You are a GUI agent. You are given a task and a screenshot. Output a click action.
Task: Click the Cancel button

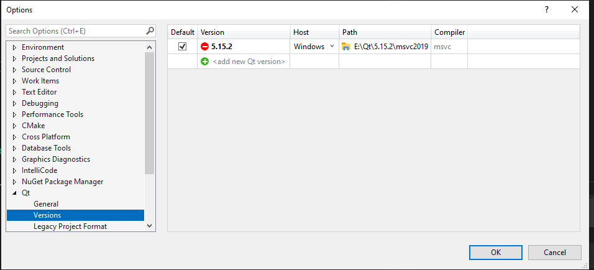(x=555, y=253)
